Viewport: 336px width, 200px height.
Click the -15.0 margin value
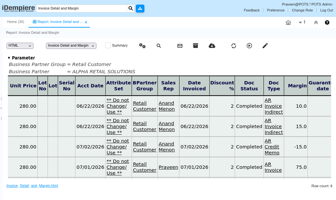click(300, 147)
